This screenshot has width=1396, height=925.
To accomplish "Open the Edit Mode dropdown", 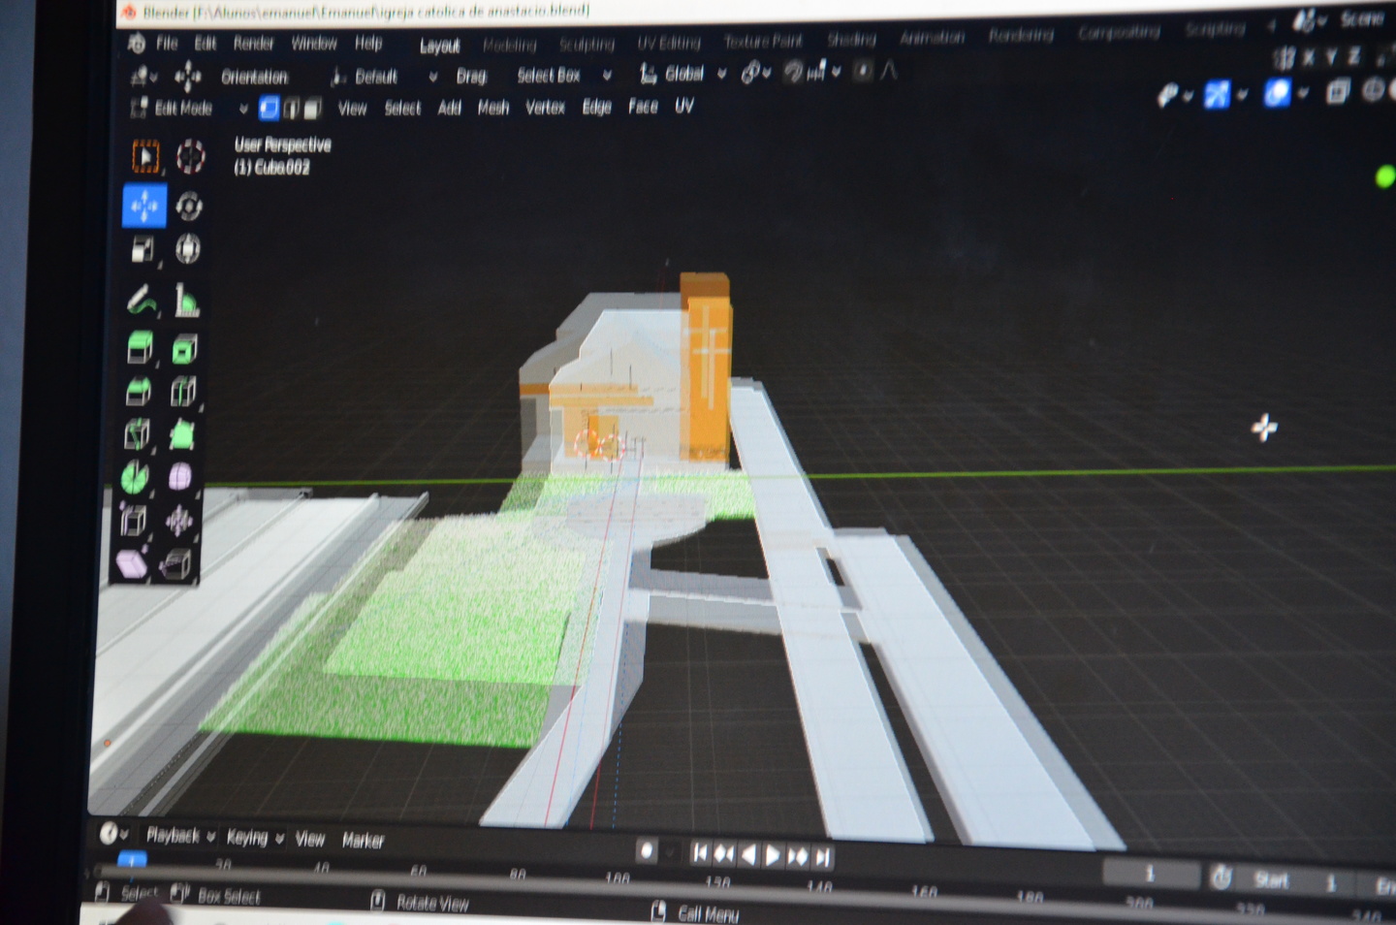I will pyautogui.click(x=189, y=109).
